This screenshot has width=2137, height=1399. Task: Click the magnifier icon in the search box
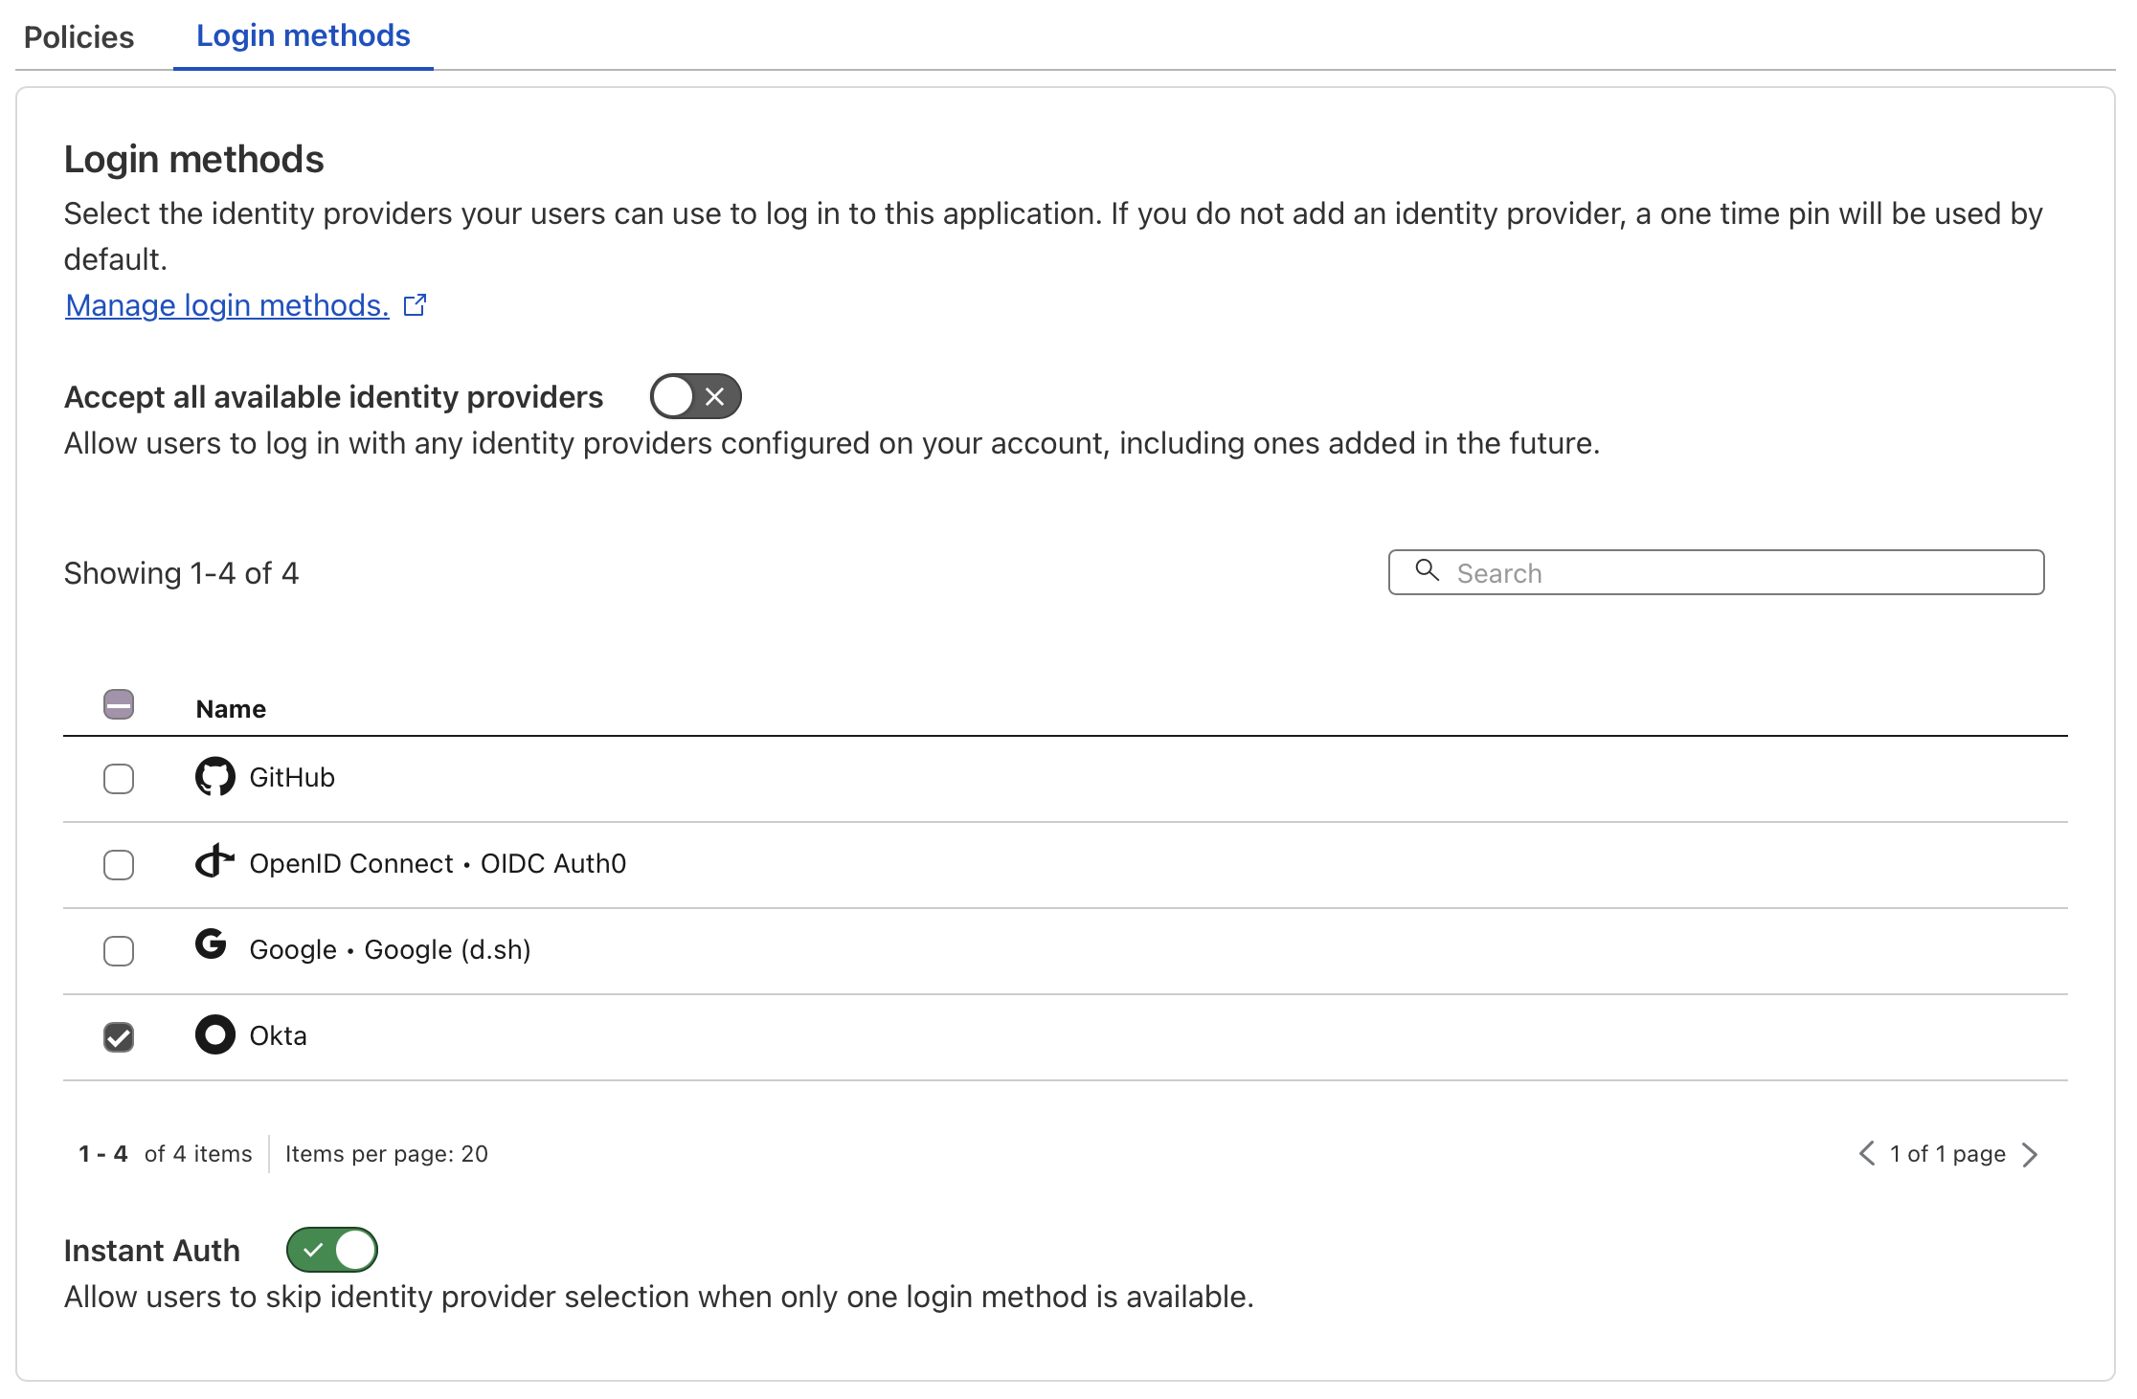click(1428, 571)
